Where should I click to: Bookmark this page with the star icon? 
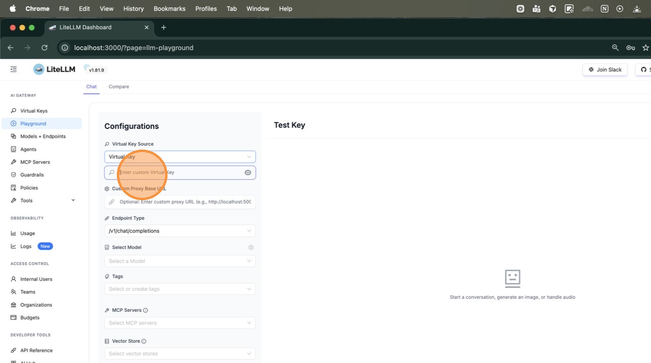click(645, 48)
